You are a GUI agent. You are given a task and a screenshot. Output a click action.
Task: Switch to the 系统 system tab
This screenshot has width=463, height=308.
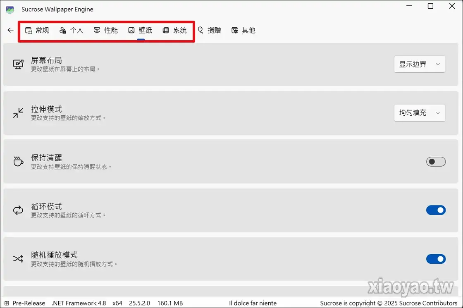pyautogui.click(x=174, y=30)
